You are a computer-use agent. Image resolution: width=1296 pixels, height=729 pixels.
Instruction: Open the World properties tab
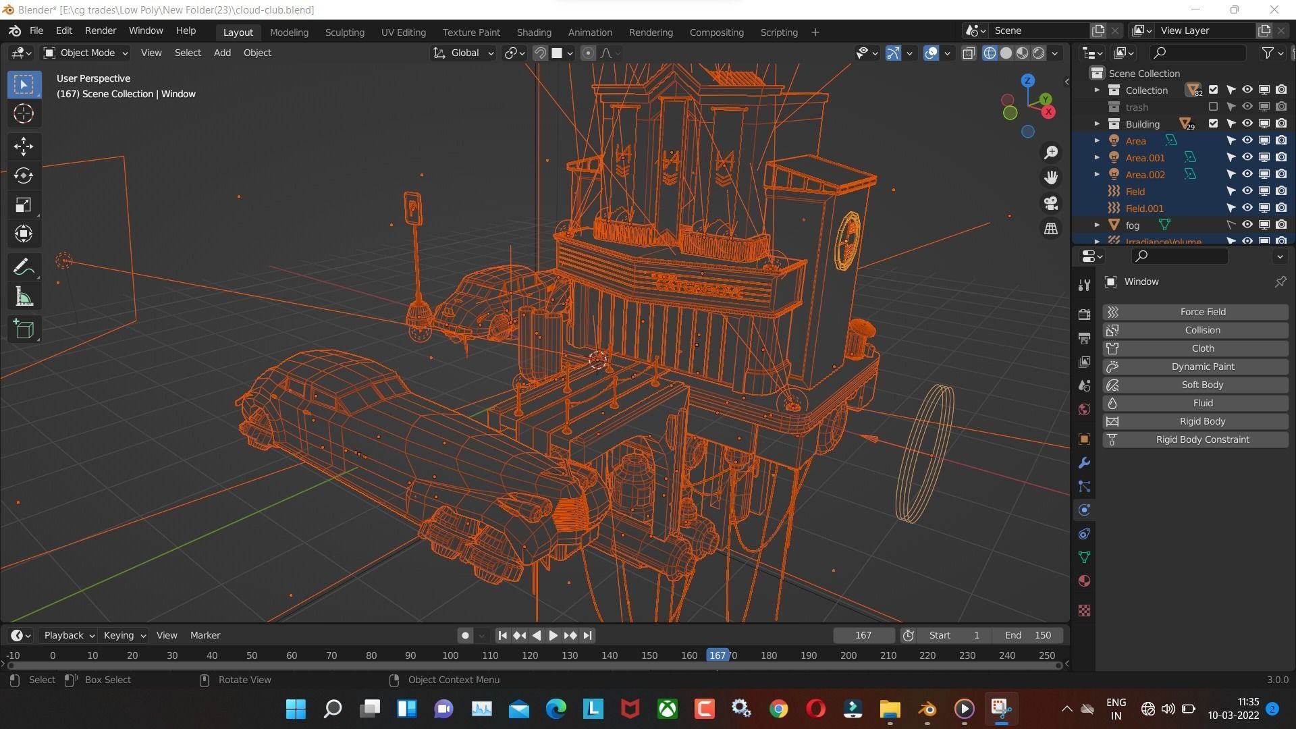click(x=1084, y=410)
